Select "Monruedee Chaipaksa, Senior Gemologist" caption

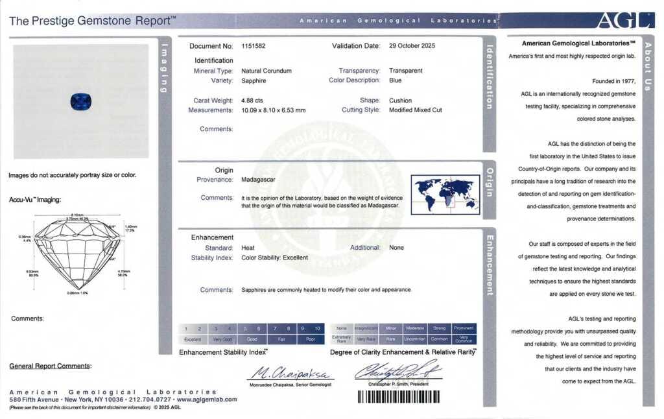click(290, 385)
